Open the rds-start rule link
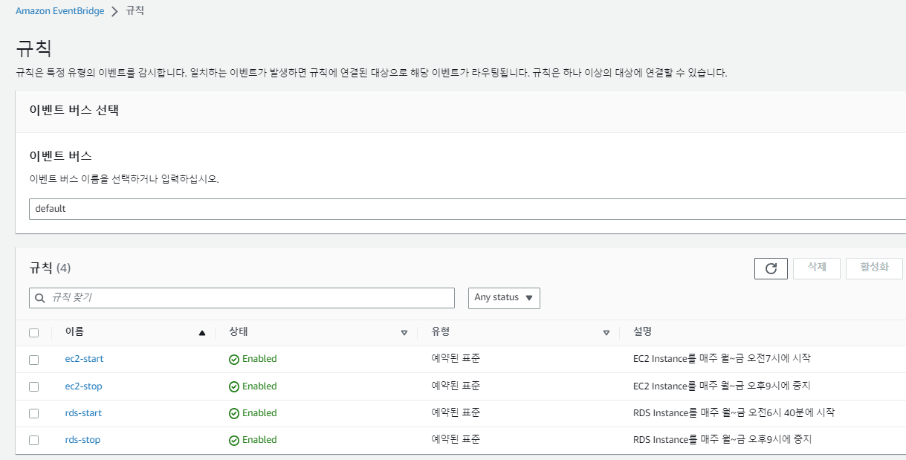 tap(83, 413)
